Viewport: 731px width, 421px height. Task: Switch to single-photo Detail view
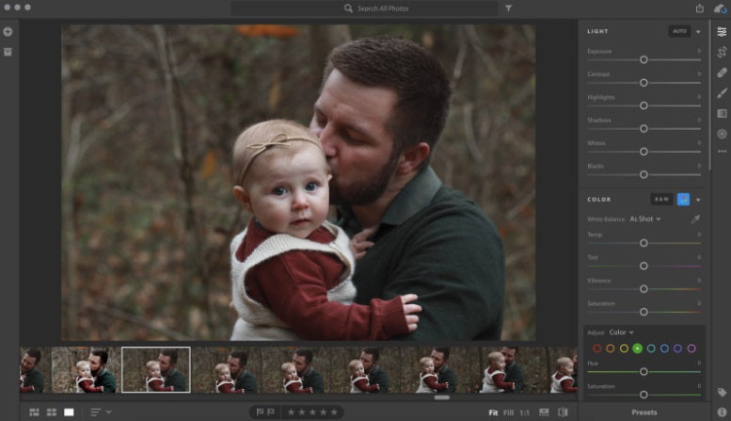pyautogui.click(x=69, y=413)
